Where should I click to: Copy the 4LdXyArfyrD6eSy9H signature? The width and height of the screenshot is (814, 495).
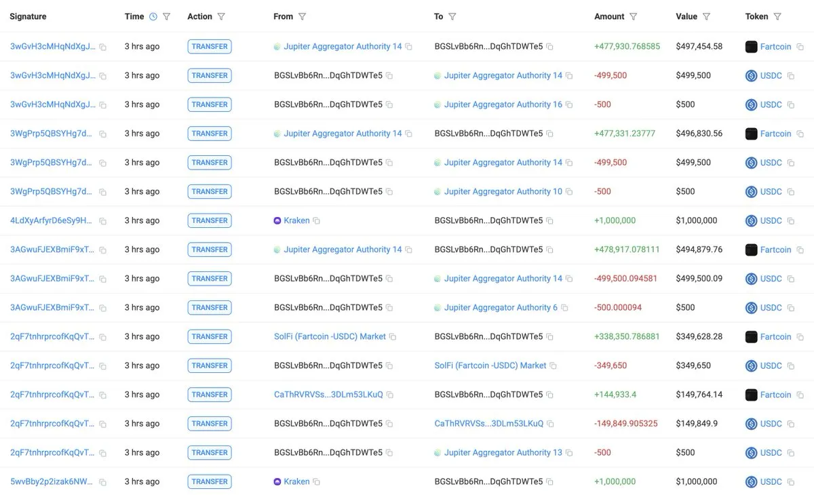coord(103,221)
